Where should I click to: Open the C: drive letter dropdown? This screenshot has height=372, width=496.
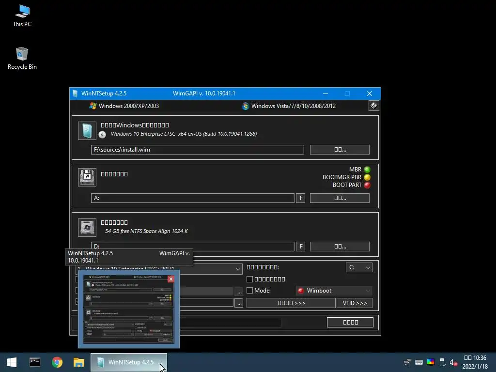[359, 267]
